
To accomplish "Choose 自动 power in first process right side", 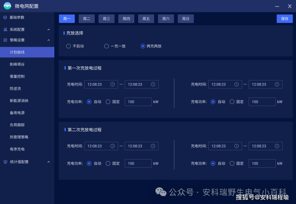I will coord(213,102).
